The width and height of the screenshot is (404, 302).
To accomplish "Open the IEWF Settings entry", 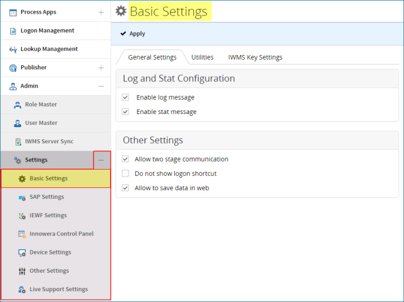I will click(56, 215).
